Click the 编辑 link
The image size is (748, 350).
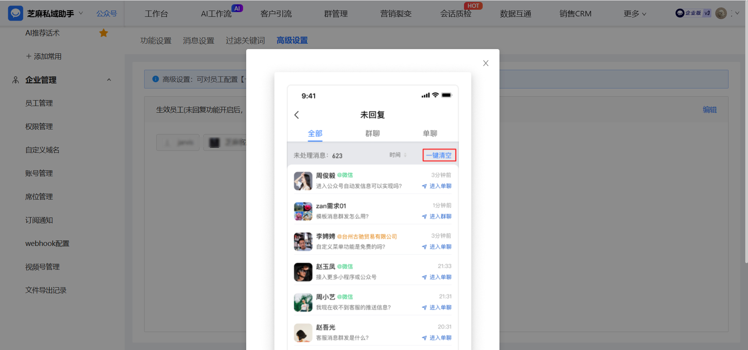[709, 110]
